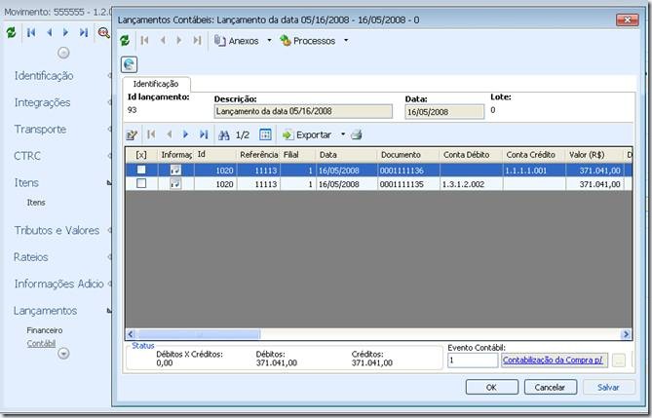This screenshot has height=418, width=652.
Task: Select Financeiro under Lançamentos
Action: 45,330
